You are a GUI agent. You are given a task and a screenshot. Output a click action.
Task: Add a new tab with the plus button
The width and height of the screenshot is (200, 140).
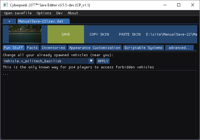coord(9,21)
